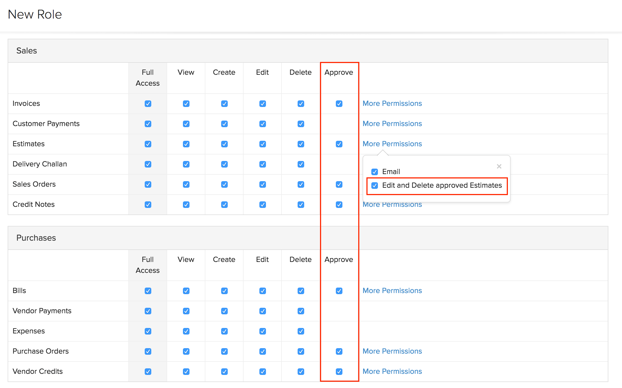Expand More Permissions for Vendor Credits

coord(392,371)
